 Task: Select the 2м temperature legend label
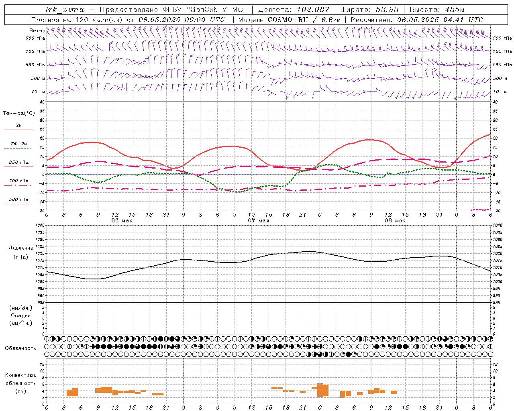(19, 126)
